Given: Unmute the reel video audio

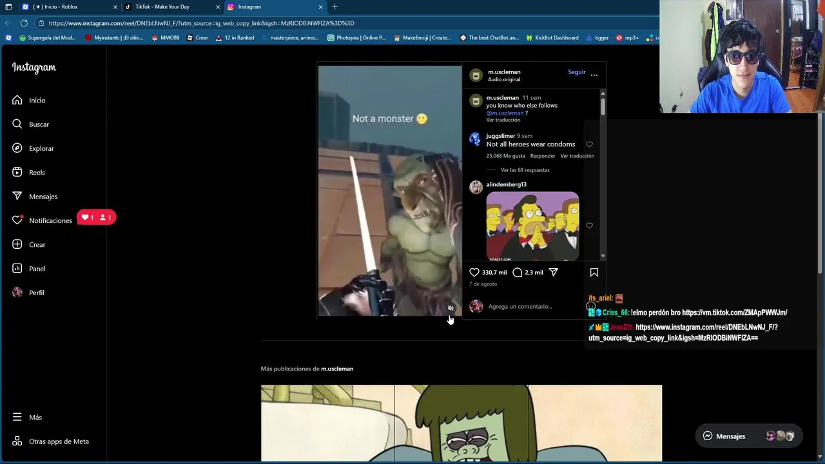Looking at the screenshot, I should [x=451, y=307].
